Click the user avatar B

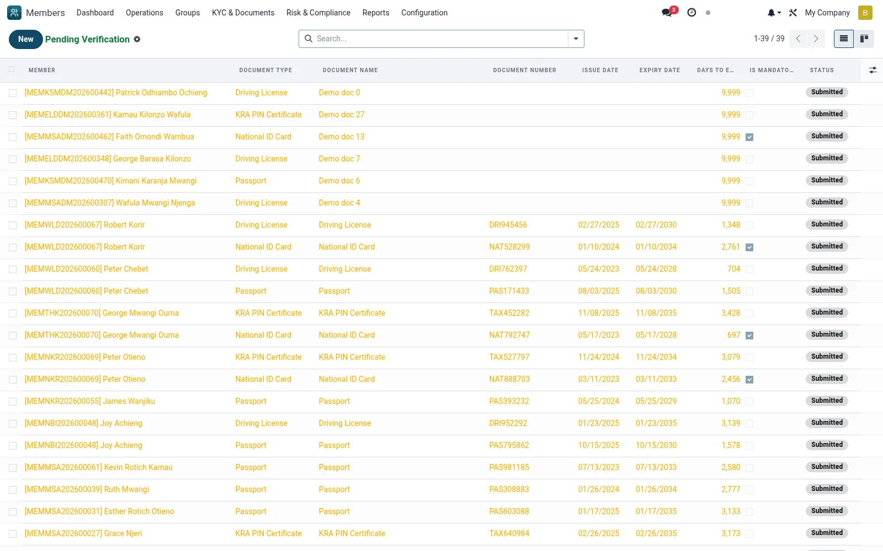pyautogui.click(x=865, y=13)
